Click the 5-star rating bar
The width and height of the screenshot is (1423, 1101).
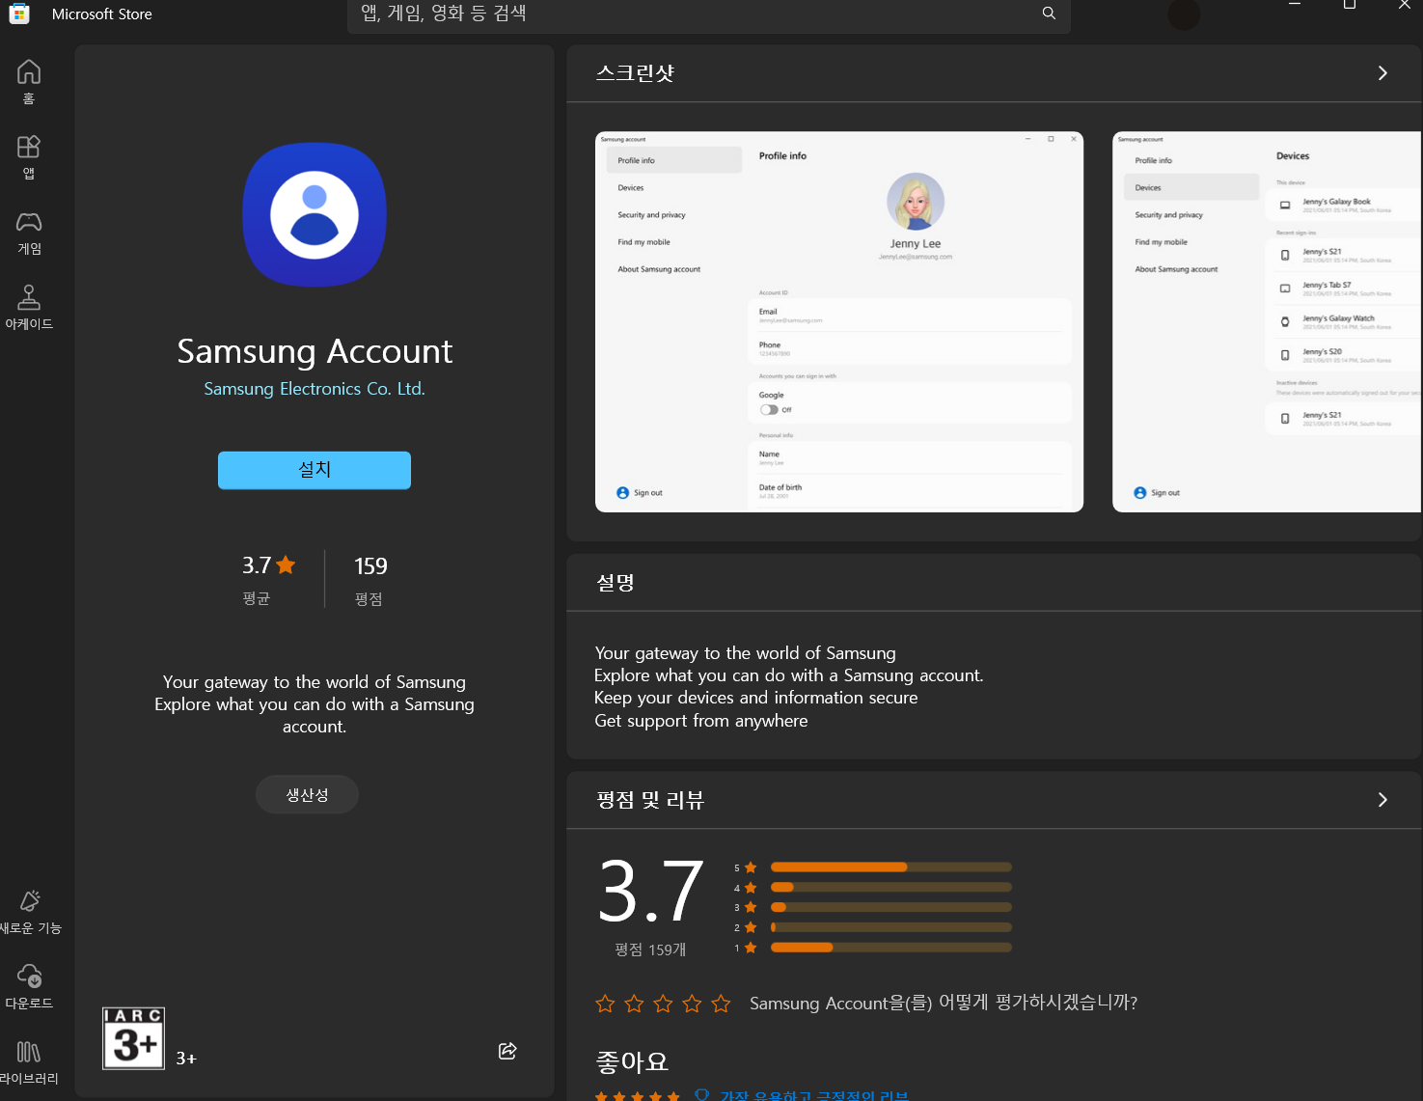[891, 867]
